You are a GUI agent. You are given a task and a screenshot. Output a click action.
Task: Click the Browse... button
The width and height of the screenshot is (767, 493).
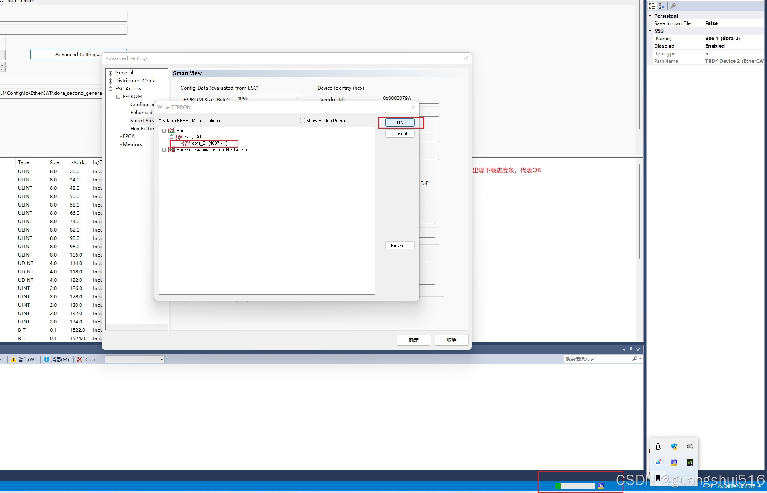[400, 246]
